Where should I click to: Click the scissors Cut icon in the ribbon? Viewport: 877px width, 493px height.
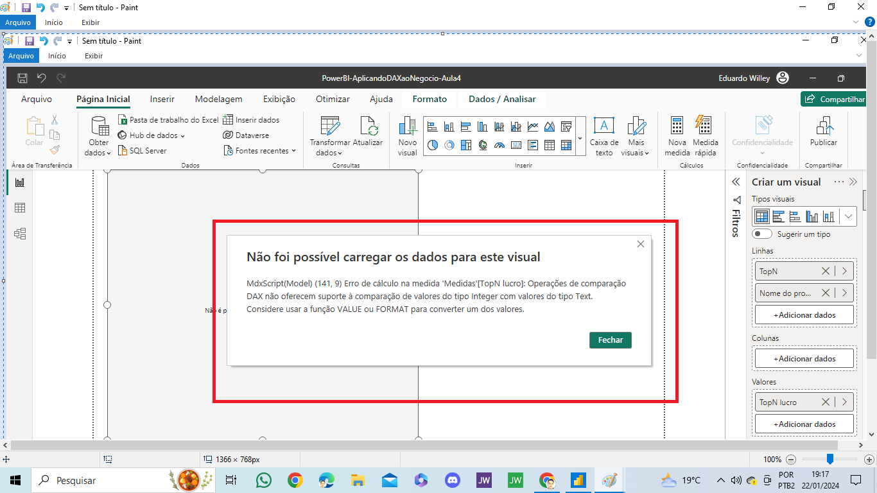click(55, 120)
